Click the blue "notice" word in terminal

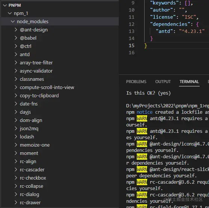[145, 112]
